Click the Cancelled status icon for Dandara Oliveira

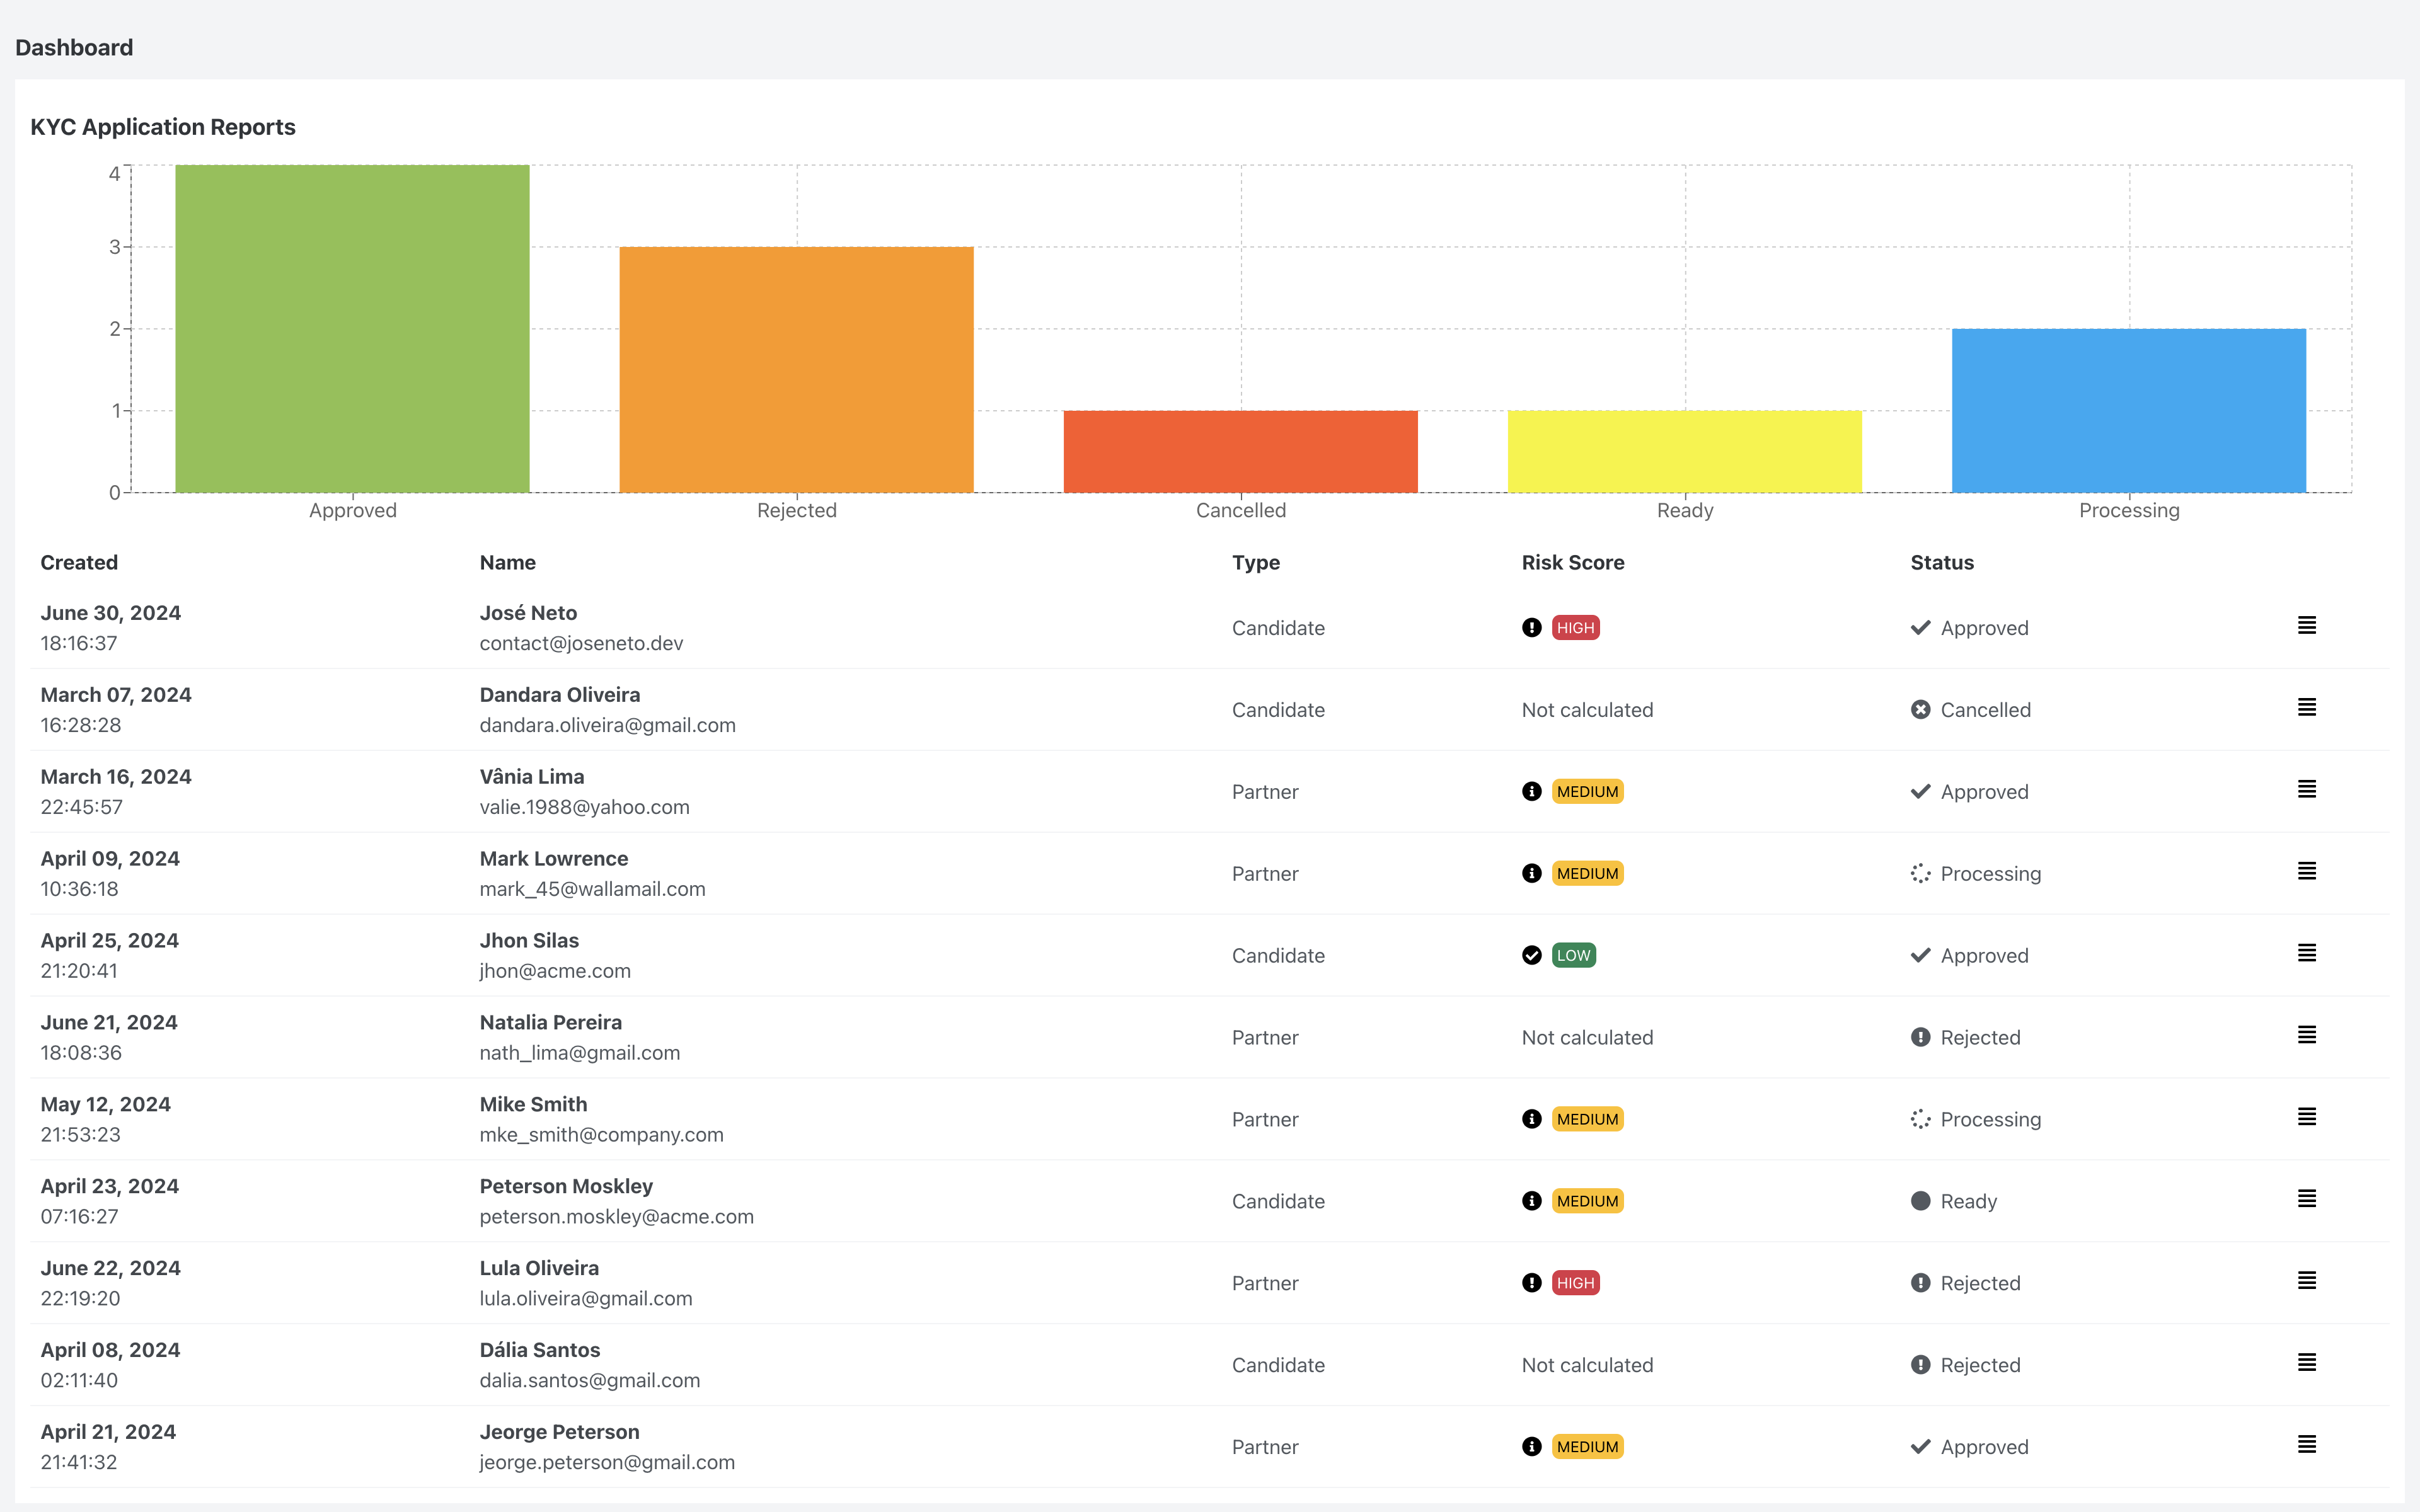click(1920, 710)
